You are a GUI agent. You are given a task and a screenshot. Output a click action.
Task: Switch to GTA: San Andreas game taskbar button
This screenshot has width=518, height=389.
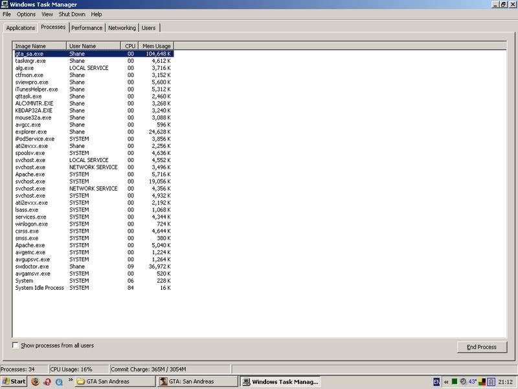click(196, 382)
